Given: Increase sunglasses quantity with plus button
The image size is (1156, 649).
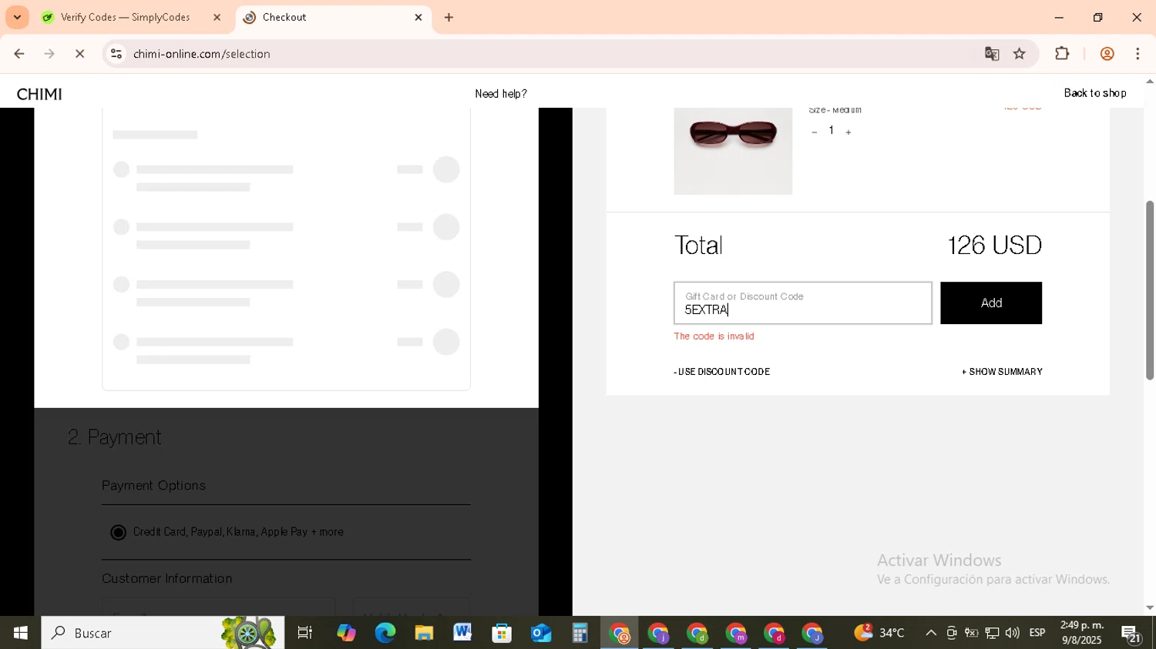Looking at the screenshot, I should pos(849,132).
